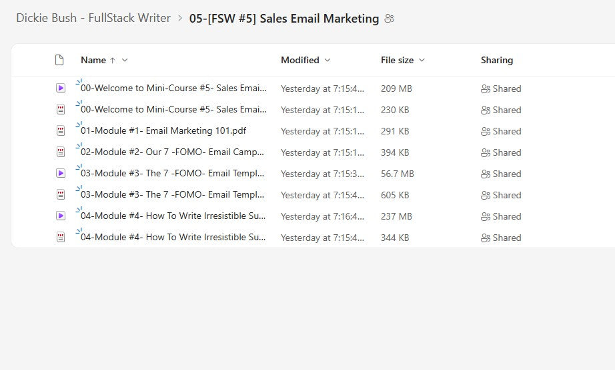
Task: Click the sharing people icon in 291 KB row
Action: click(x=485, y=131)
